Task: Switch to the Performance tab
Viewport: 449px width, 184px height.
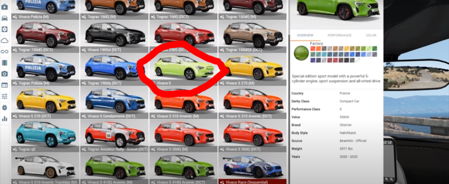Action: [x=340, y=35]
